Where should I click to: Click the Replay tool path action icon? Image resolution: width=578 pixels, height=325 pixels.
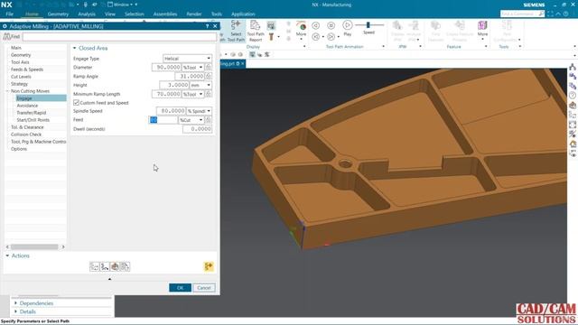(x=105, y=266)
